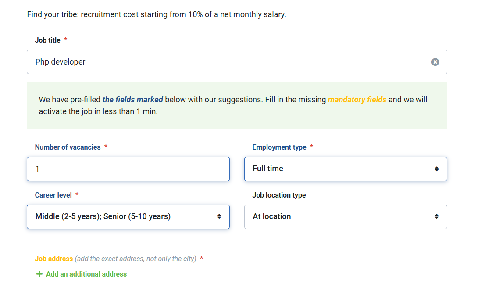The image size is (492, 284).
Task: Click the Job location type label
Action: pos(279,195)
